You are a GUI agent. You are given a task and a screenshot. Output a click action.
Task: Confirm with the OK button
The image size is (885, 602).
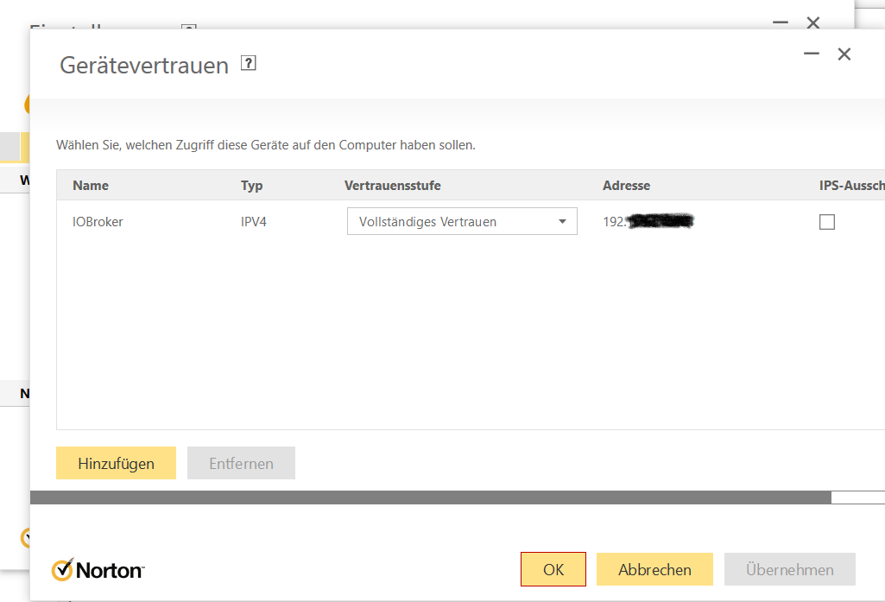(553, 569)
